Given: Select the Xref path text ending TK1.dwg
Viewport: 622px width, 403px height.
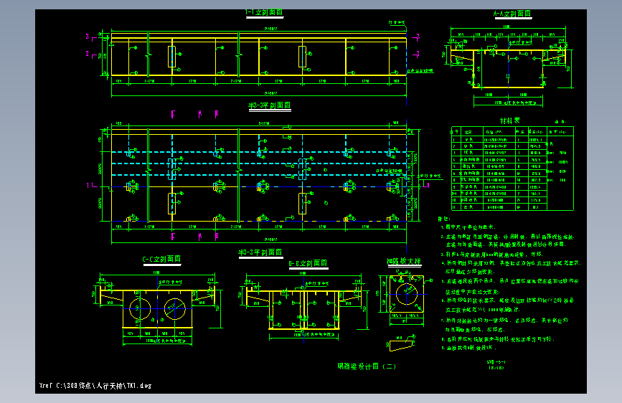Looking at the screenshot, I should pyautogui.click(x=95, y=386).
